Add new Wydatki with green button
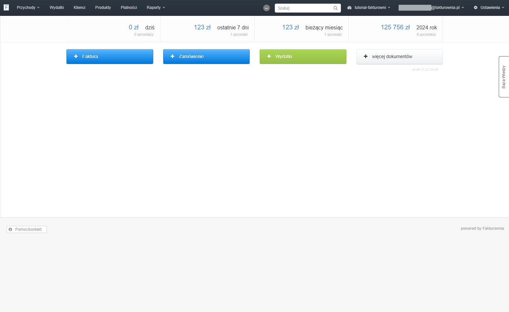 [303, 56]
